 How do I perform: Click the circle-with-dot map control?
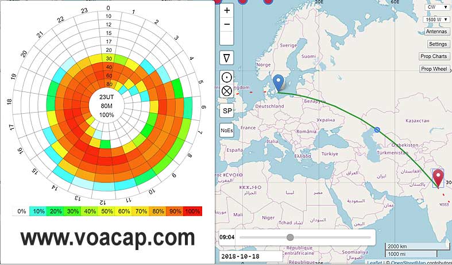227,78
